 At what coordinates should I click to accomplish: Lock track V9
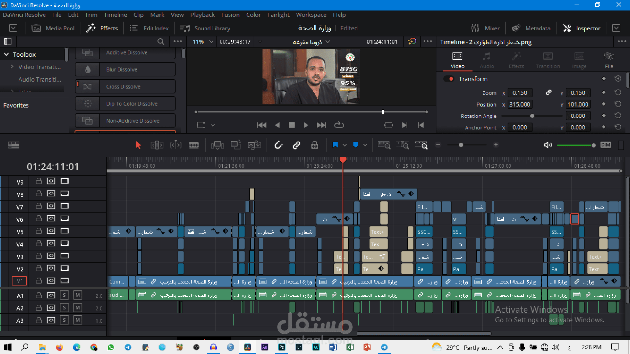pyautogui.click(x=39, y=181)
